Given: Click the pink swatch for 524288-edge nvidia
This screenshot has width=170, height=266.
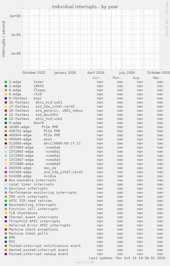Looking at the screenshot, I should (6, 176).
